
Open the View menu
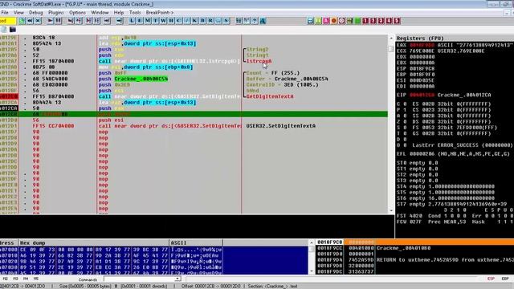tap(18, 13)
